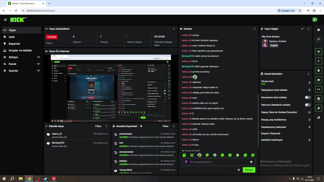Switch to the Stream - Kick Dashboard tab
The width and height of the screenshot is (324, 182).
pyautogui.click(x=26, y=4)
